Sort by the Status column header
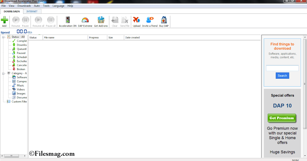The image size is (307, 161). [36, 38]
